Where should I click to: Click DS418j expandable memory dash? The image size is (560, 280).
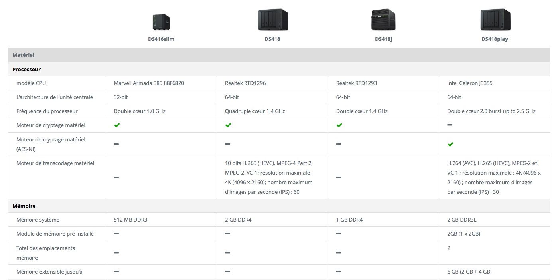tap(339, 272)
